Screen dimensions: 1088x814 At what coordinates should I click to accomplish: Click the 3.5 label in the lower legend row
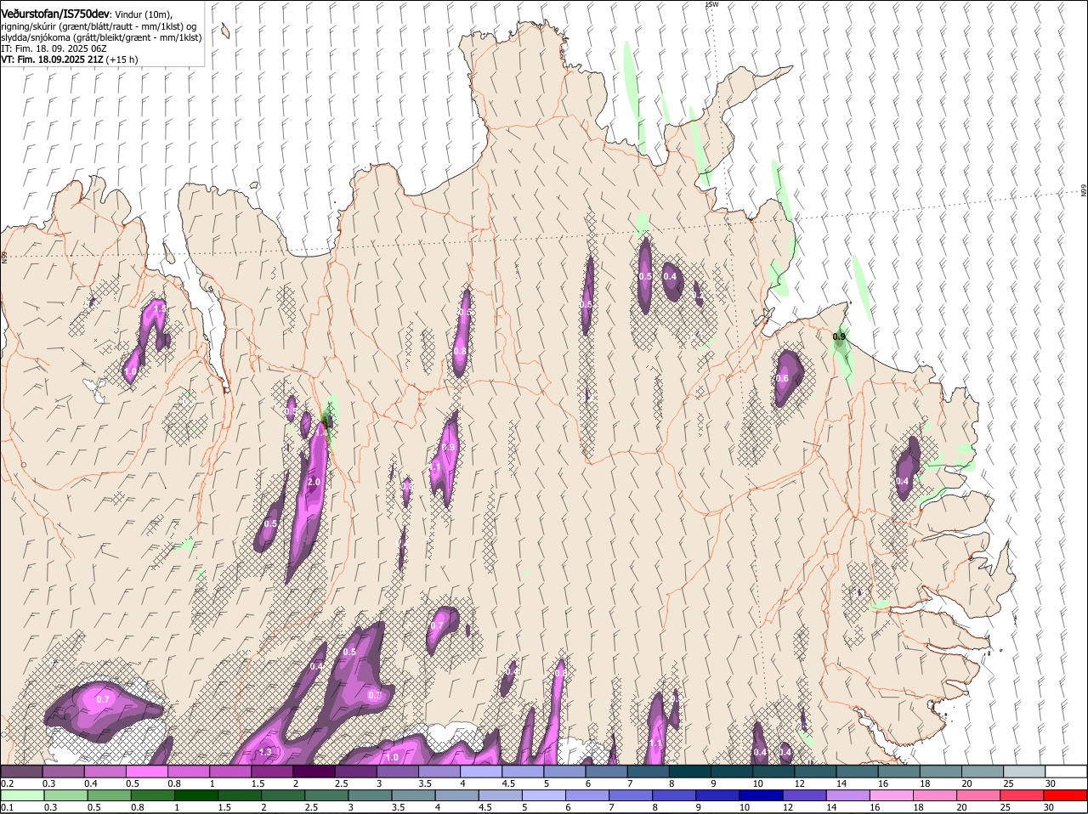(x=398, y=808)
